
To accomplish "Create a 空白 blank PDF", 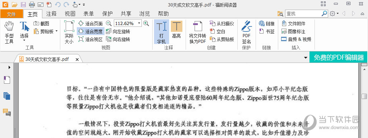I will click(217, 31).
